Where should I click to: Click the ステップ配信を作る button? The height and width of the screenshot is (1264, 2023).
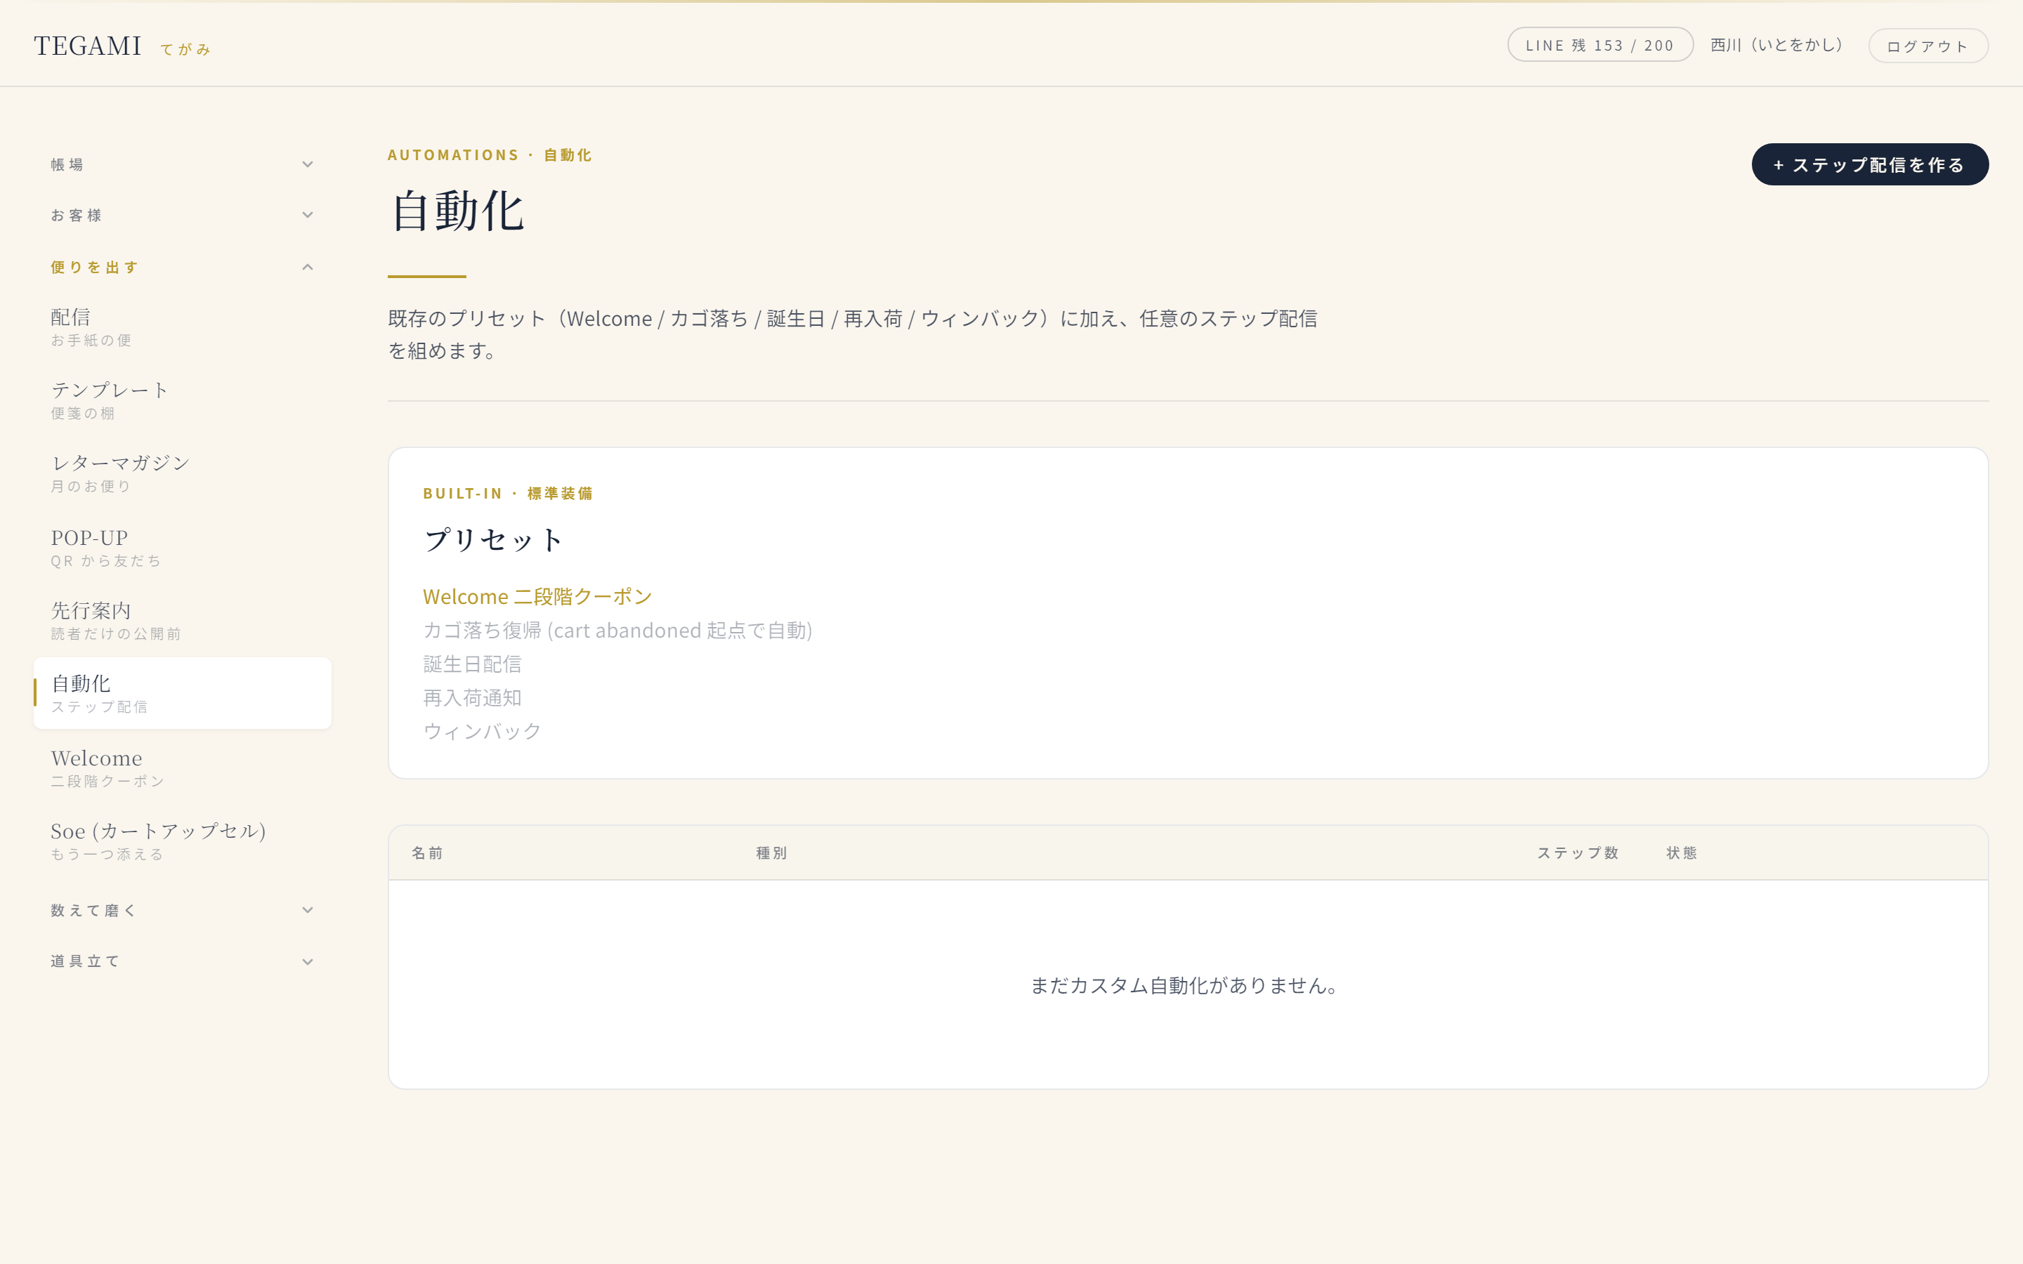pyautogui.click(x=1870, y=165)
